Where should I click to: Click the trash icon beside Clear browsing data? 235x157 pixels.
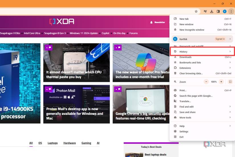(x=175, y=73)
